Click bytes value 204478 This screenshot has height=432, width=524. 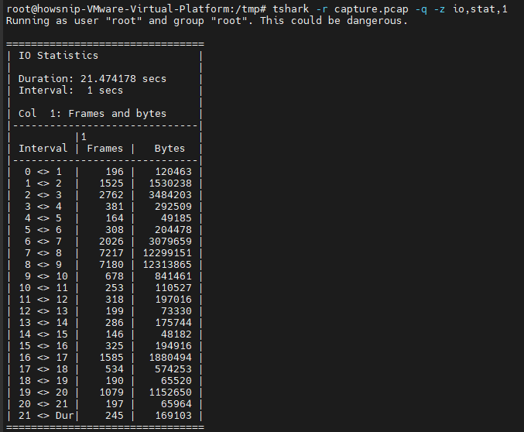[x=173, y=230]
